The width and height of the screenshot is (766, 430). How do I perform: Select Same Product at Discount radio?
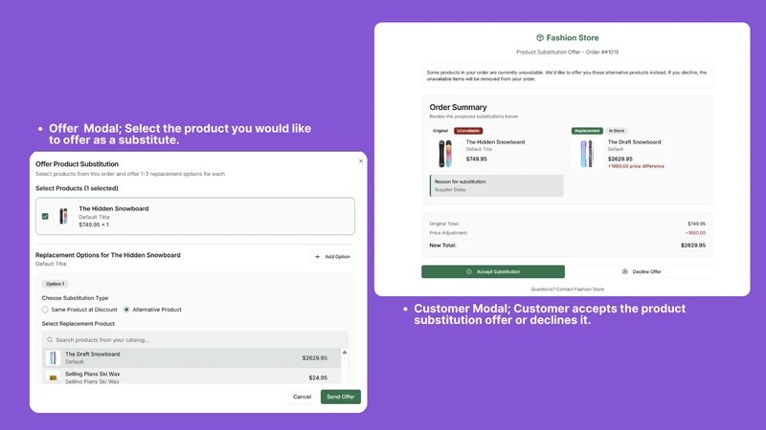click(45, 310)
